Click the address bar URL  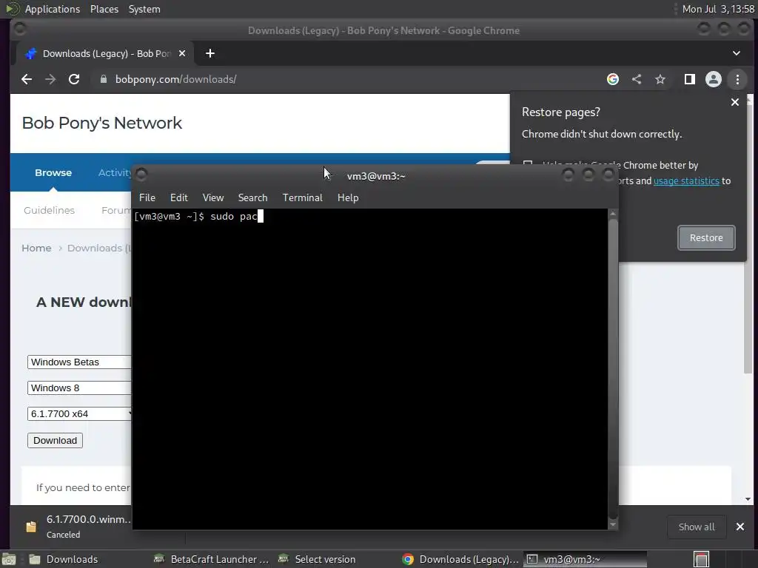(x=175, y=79)
